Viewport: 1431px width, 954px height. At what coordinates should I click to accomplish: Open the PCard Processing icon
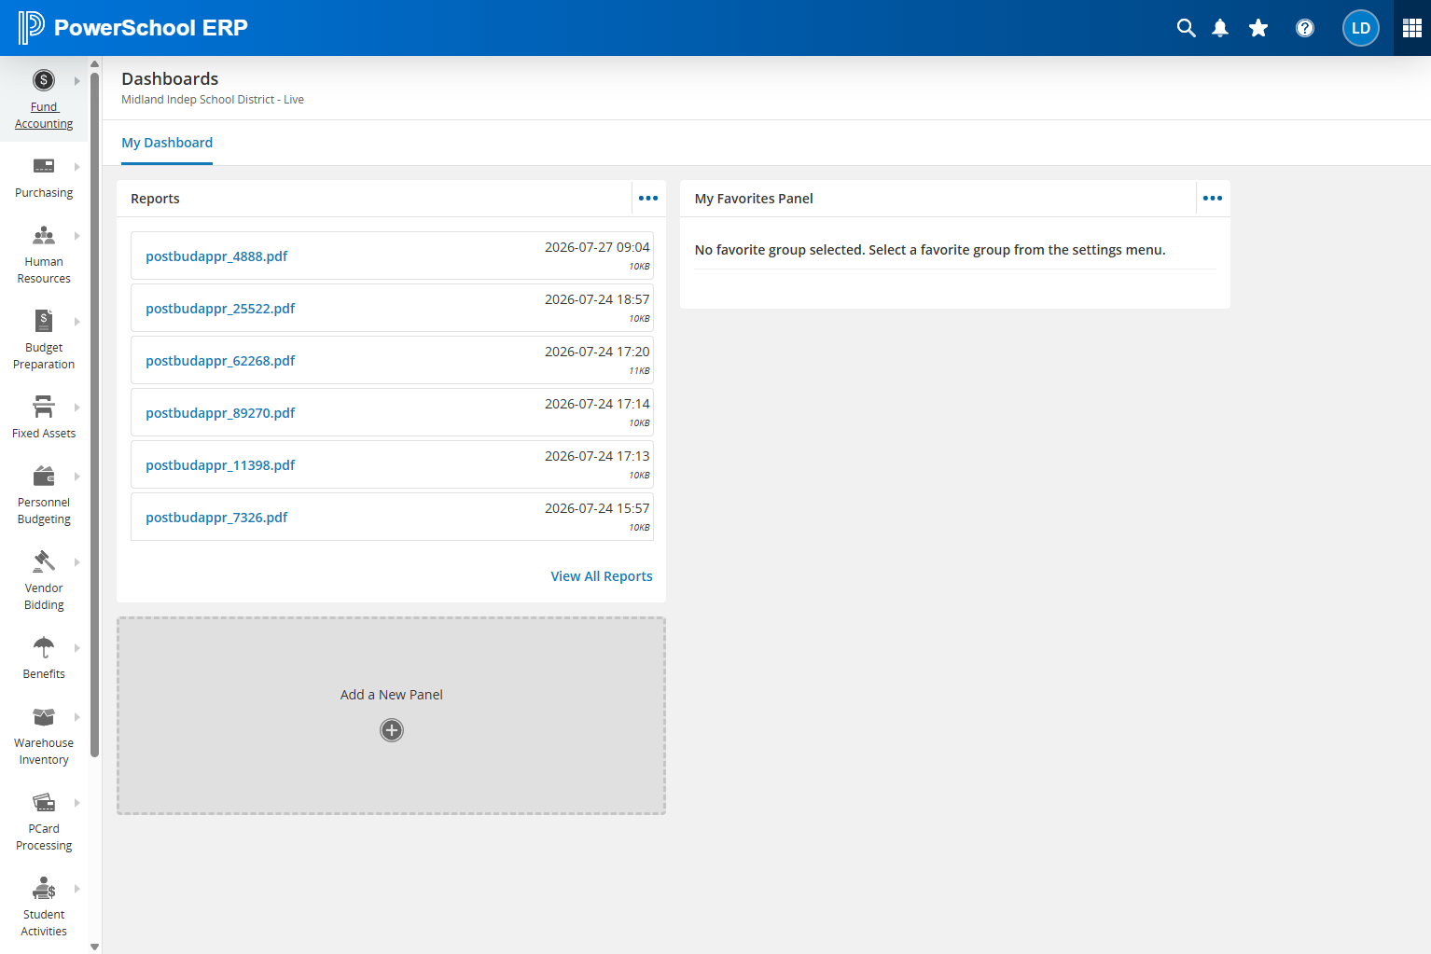(44, 802)
